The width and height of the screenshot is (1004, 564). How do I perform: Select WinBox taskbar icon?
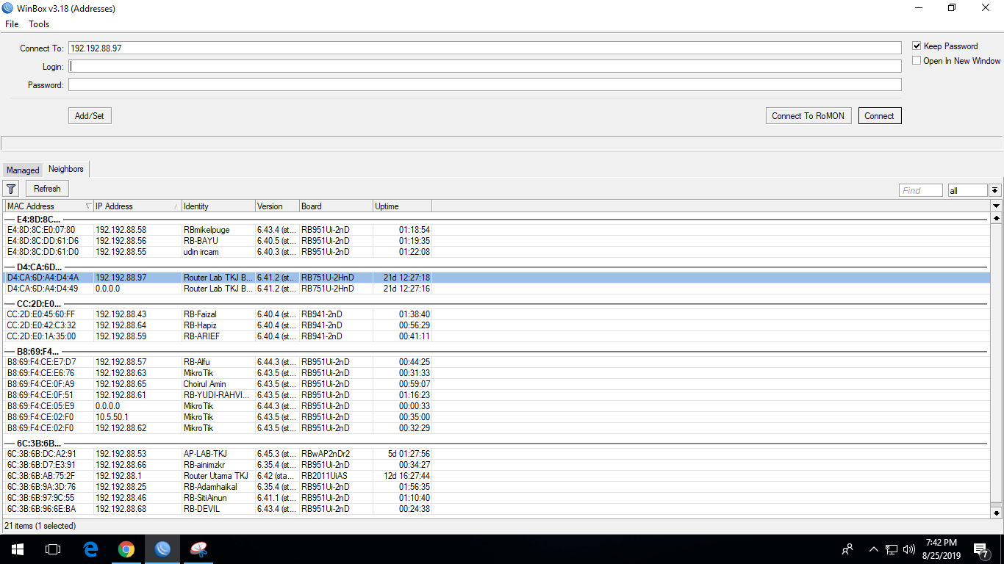[x=162, y=549]
